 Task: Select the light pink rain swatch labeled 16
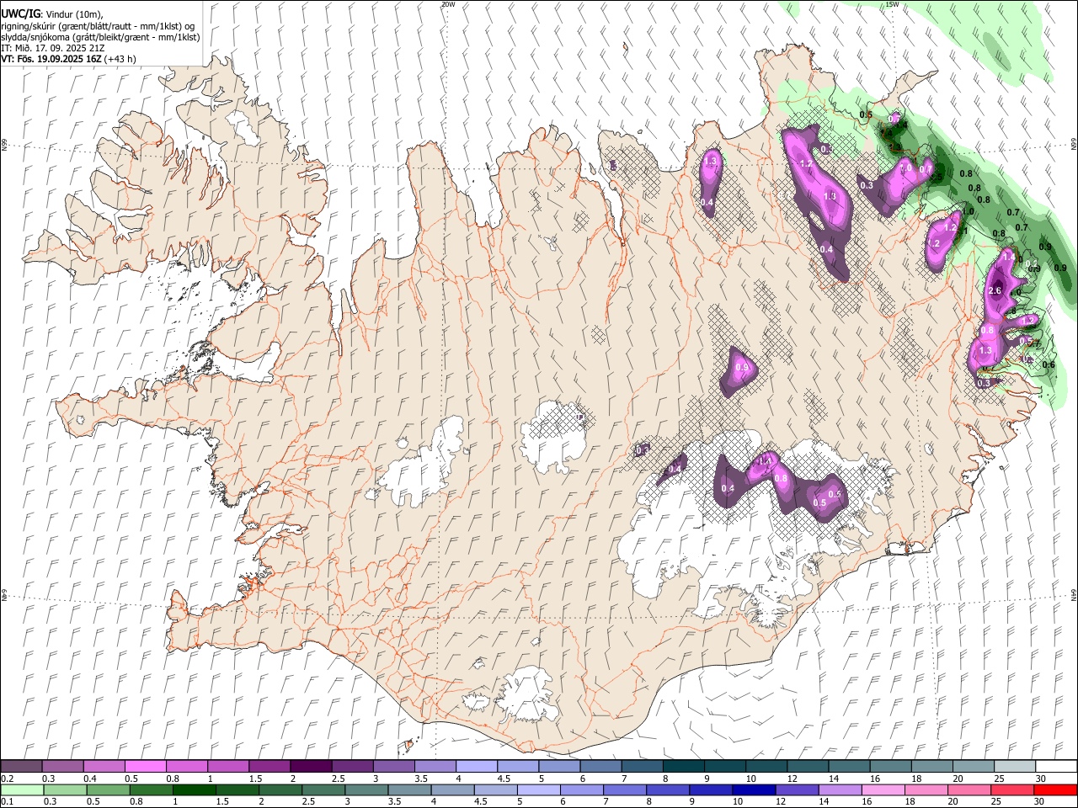click(x=882, y=790)
